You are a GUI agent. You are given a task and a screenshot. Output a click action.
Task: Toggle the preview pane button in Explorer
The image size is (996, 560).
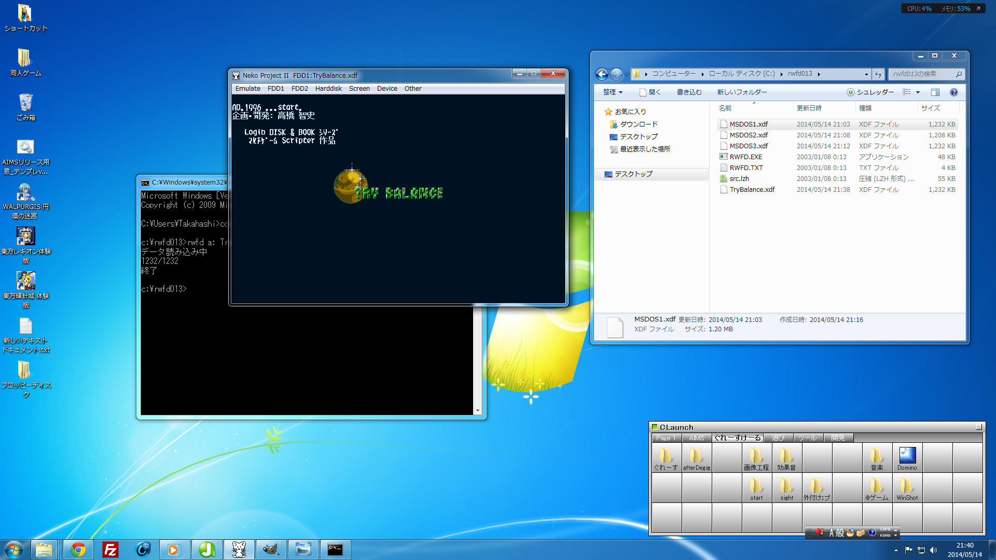coord(935,92)
